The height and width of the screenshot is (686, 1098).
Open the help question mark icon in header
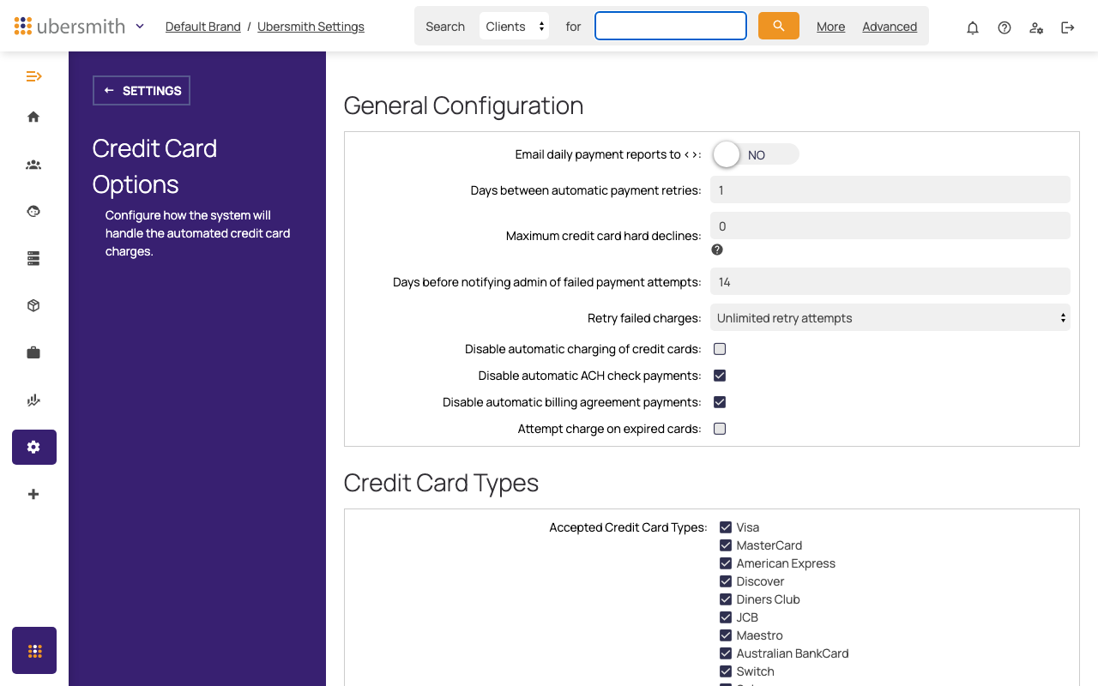(x=1004, y=27)
